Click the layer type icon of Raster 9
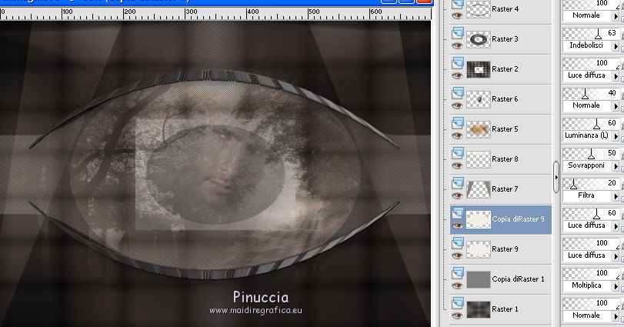 pos(458,242)
